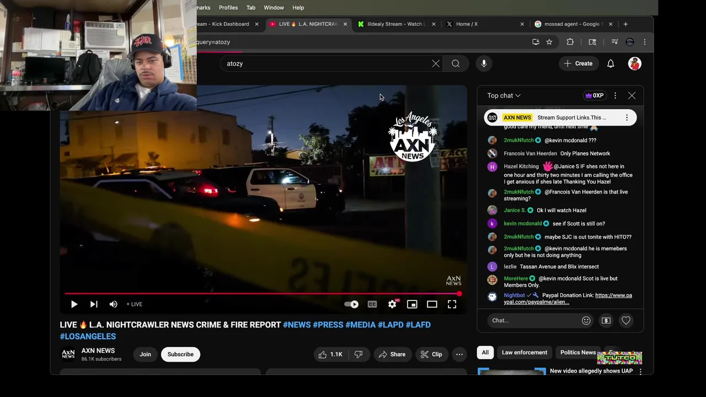
Task: Create a Clip of the stream
Action: pyautogui.click(x=431, y=355)
